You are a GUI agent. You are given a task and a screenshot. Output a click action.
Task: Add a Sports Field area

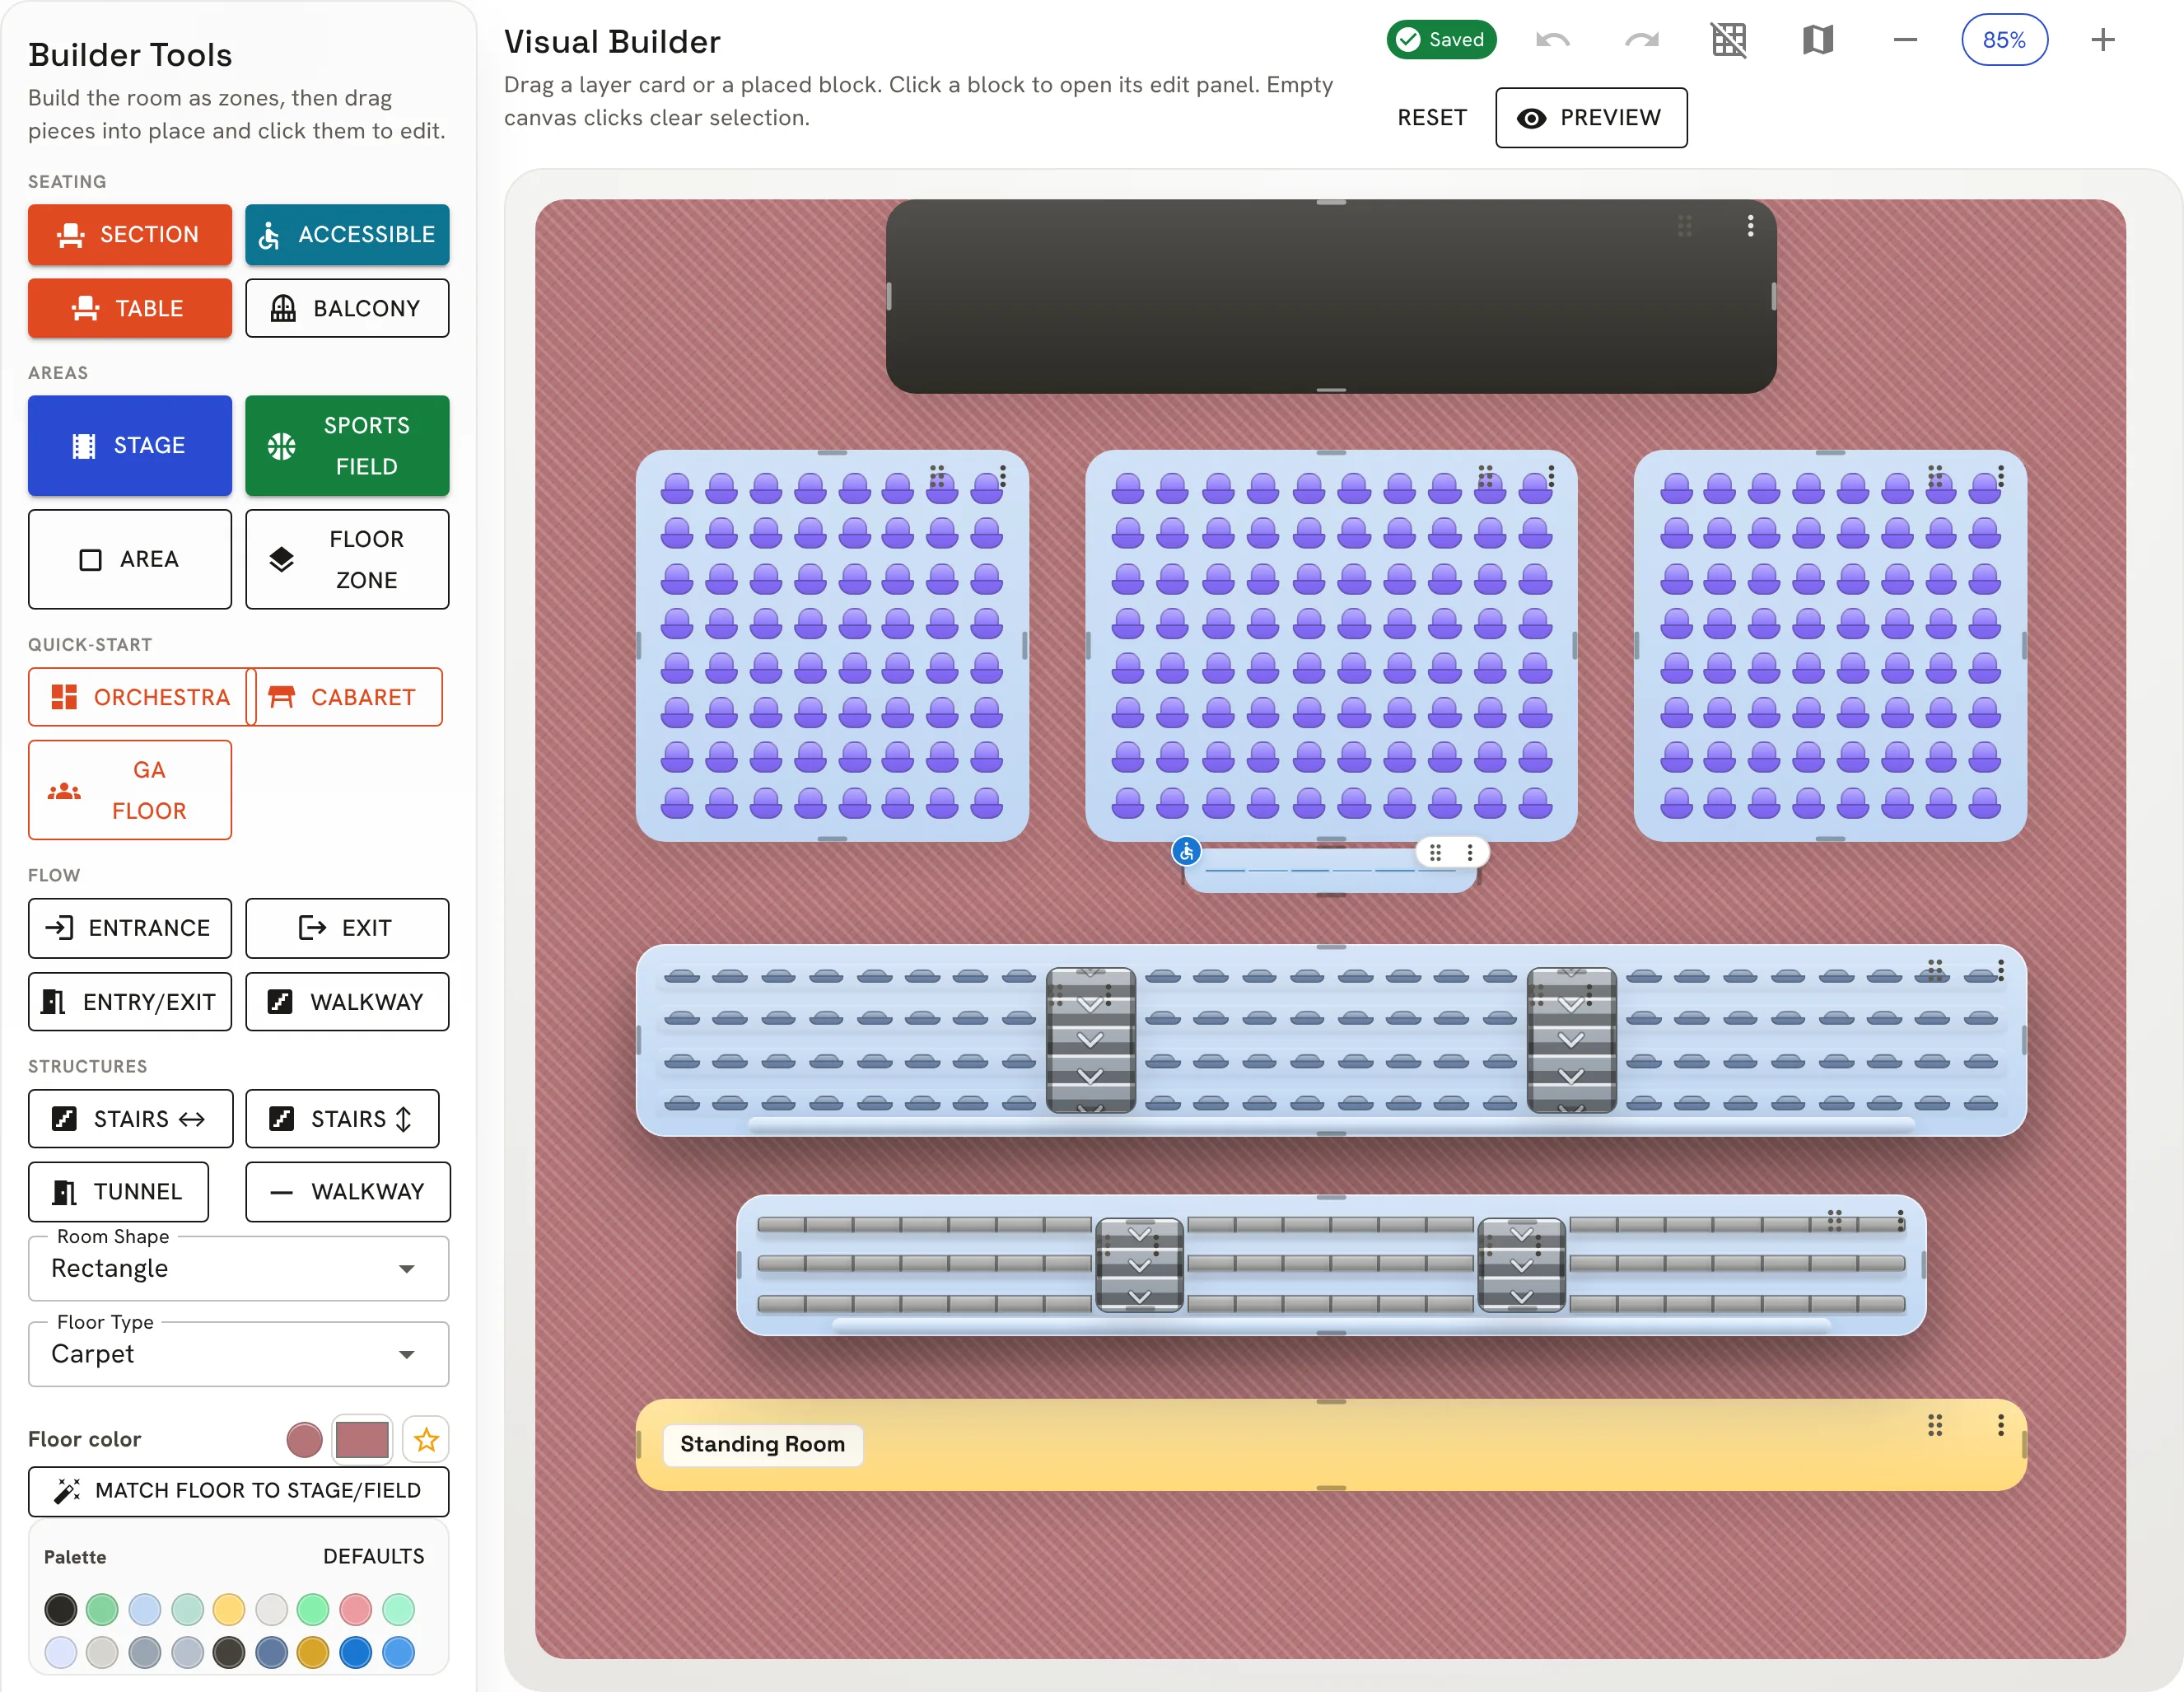click(x=347, y=446)
